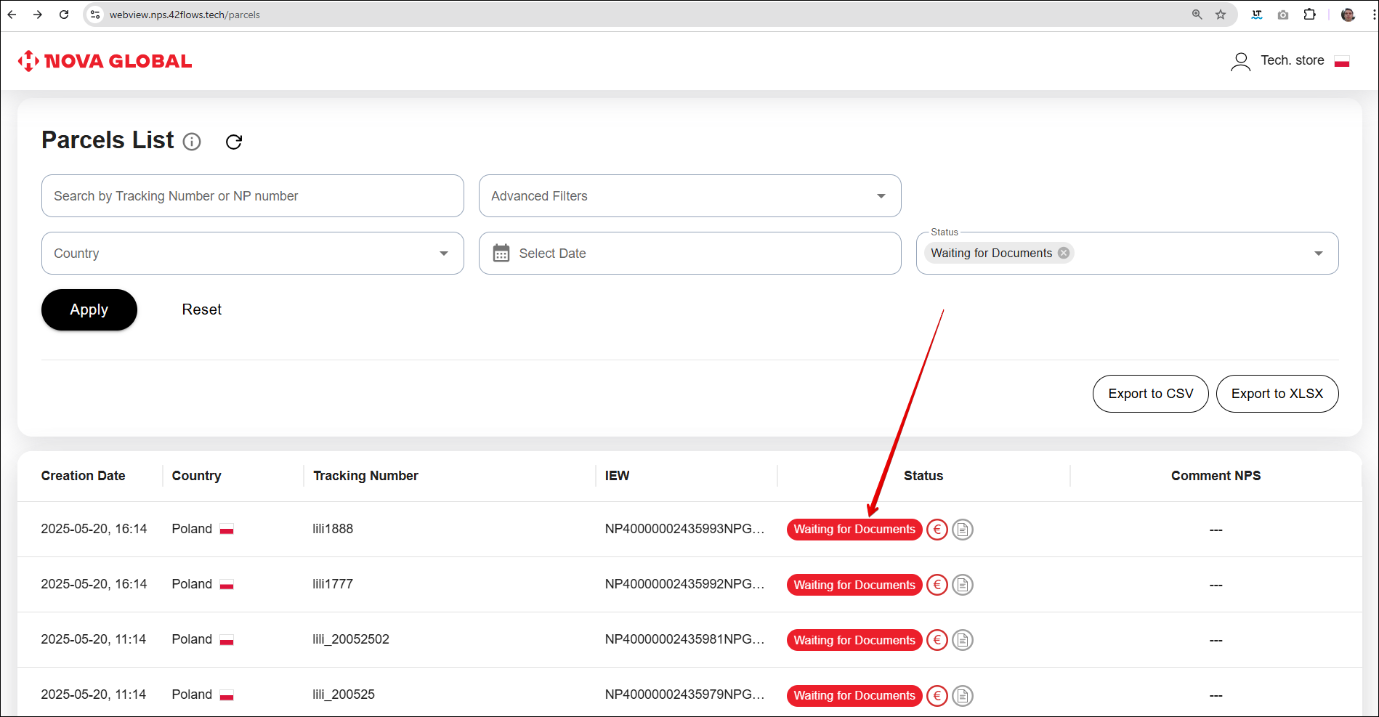Image resolution: width=1379 pixels, height=717 pixels.
Task: Click the Tracking Number column header
Action: point(365,476)
